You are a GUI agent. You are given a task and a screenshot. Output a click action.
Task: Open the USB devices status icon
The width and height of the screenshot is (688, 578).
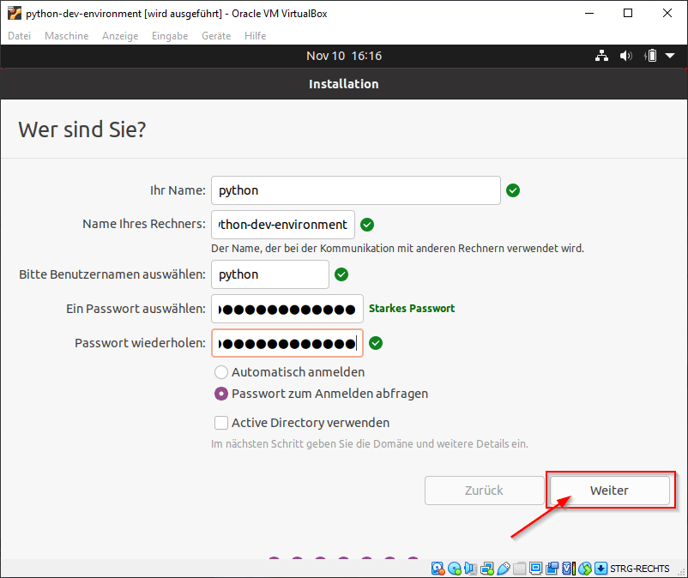(503, 569)
